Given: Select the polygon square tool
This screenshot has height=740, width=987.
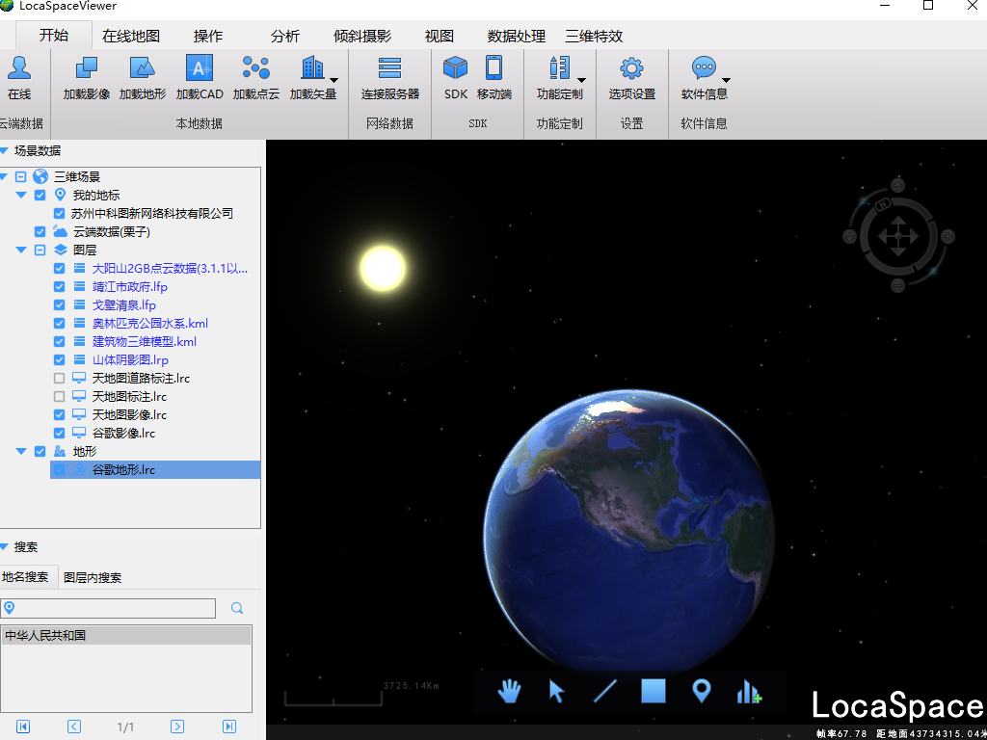Looking at the screenshot, I should click(x=654, y=691).
